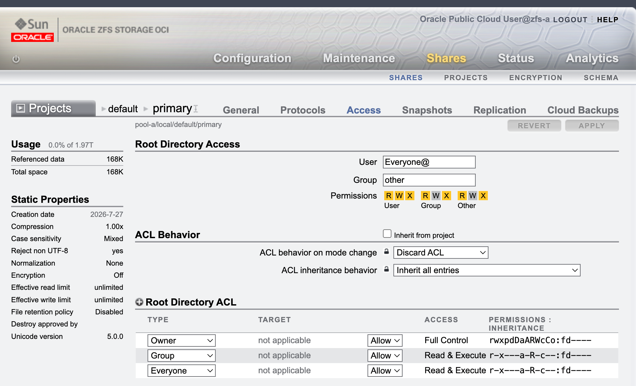Toggle Other write permission W

coord(473,196)
